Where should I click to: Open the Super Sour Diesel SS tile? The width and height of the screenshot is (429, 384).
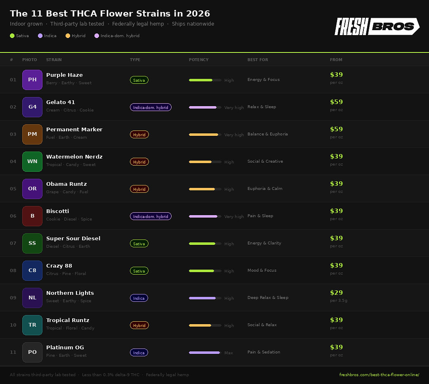pyautogui.click(x=32, y=243)
